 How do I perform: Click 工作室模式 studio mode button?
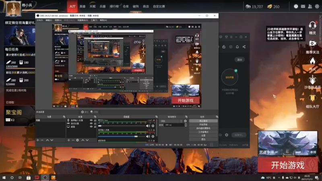(203, 132)
